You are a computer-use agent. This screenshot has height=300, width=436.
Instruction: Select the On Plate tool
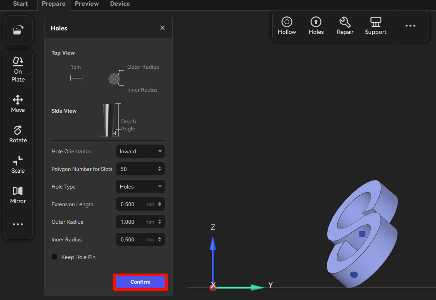pos(18,70)
